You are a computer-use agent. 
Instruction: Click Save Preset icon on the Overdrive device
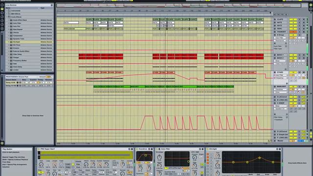click(152, 149)
